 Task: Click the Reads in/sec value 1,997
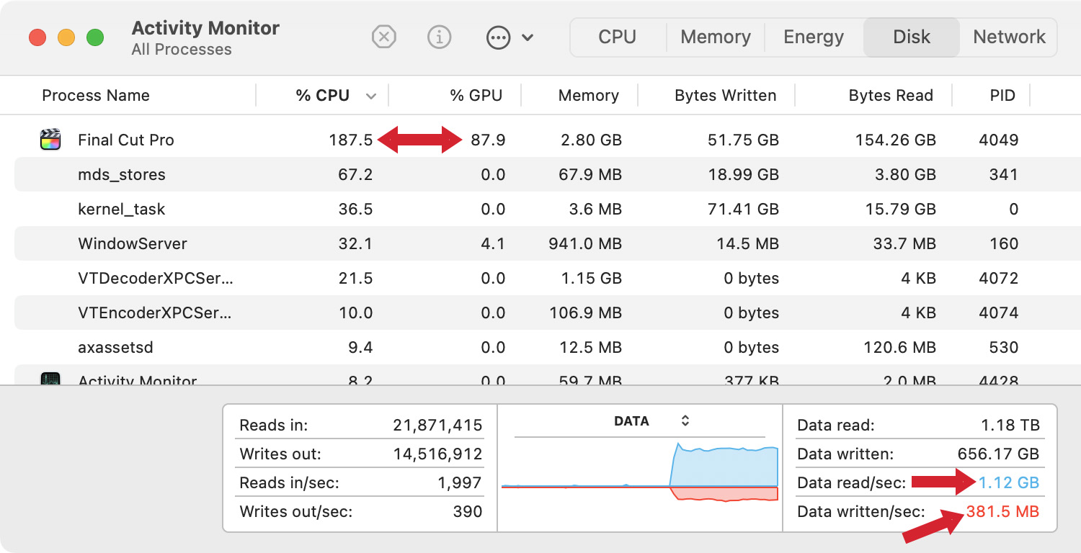(x=459, y=483)
